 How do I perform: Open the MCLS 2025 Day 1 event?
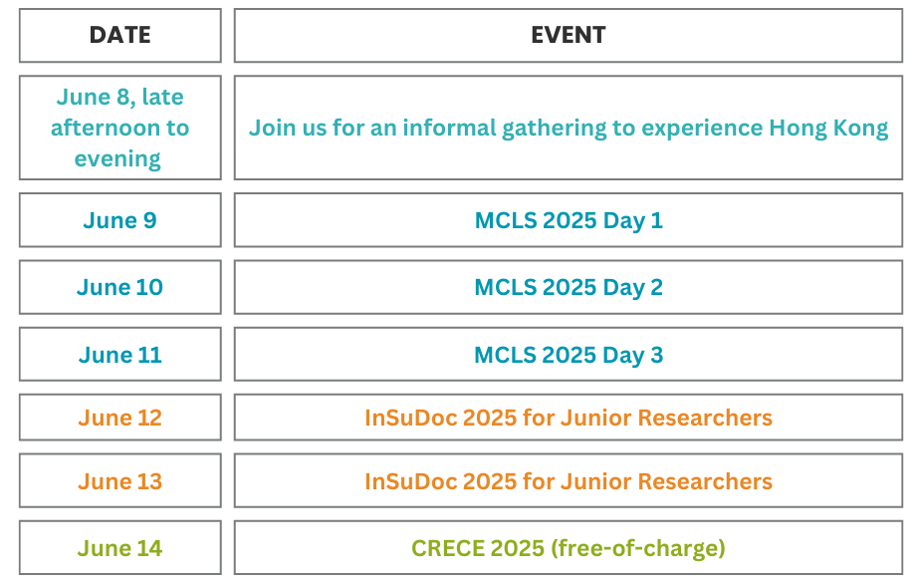coord(568,220)
